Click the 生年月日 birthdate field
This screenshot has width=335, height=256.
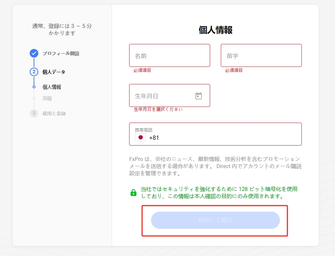pyautogui.click(x=163, y=96)
